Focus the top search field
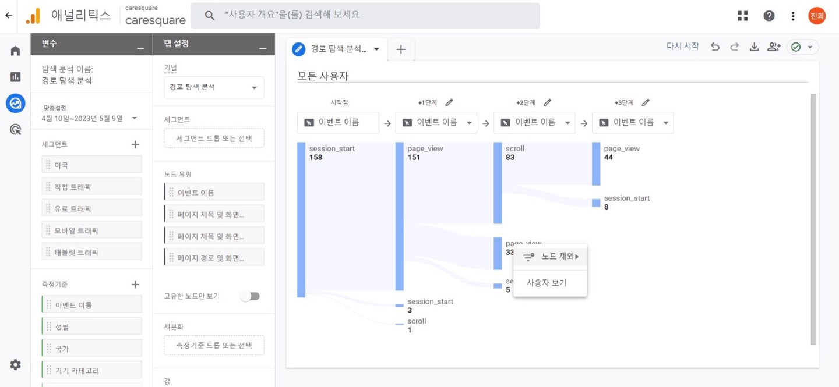Viewport: 839px width, 387px height. point(365,16)
